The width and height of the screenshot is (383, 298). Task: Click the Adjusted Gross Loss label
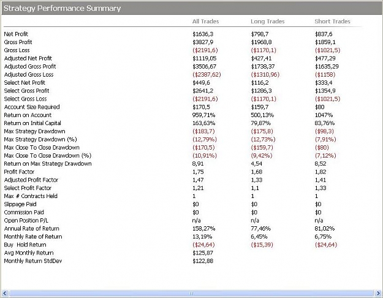29,74
